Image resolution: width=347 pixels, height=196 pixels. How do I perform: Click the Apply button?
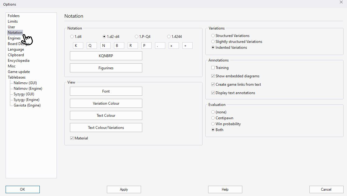tap(124, 189)
